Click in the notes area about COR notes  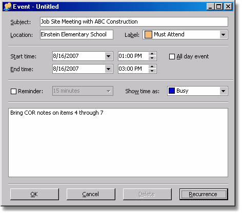tap(118, 142)
